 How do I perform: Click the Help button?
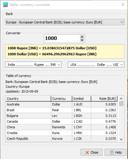115,152
